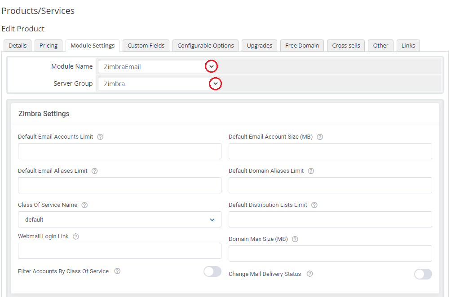Focus Default Domain Aliases Limit field
Image resolution: width=451 pixels, height=297 pixels.
[330, 185]
